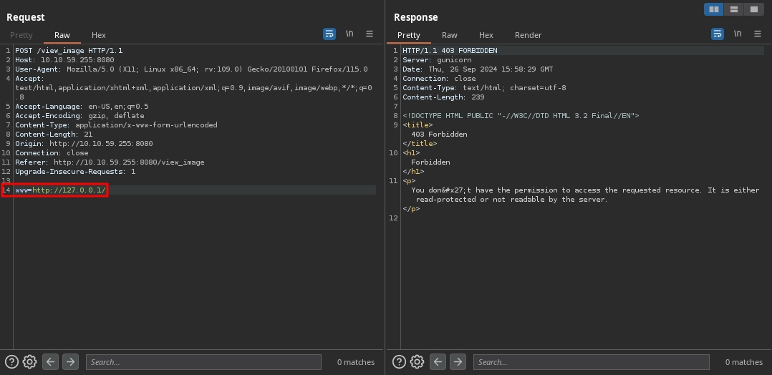Show non-printable characters \n in Response panel
This screenshot has width=772, height=375.
click(737, 34)
